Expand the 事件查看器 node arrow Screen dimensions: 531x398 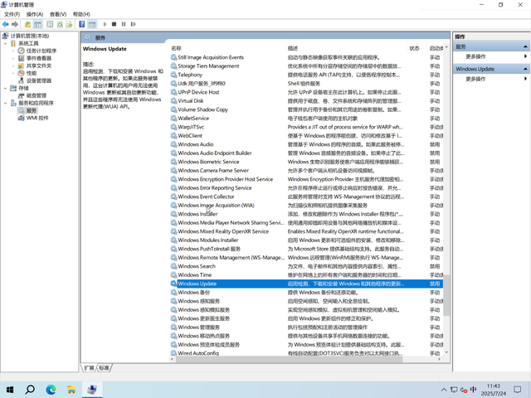click(x=13, y=58)
